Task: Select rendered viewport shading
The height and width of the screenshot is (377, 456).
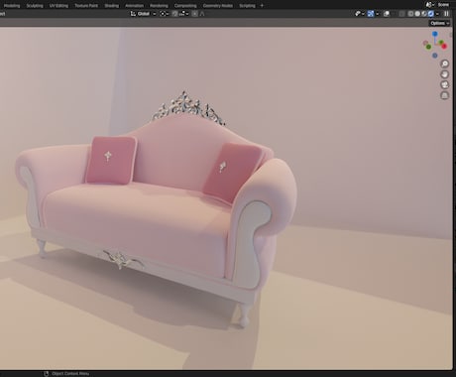Action: coord(431,14)
